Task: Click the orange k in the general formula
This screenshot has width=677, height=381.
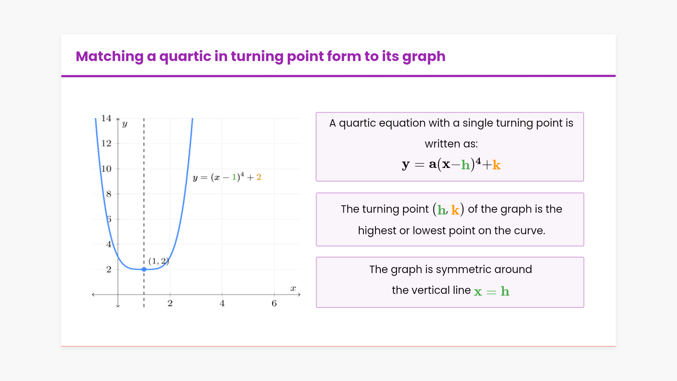Action: (x=496, y=165)
